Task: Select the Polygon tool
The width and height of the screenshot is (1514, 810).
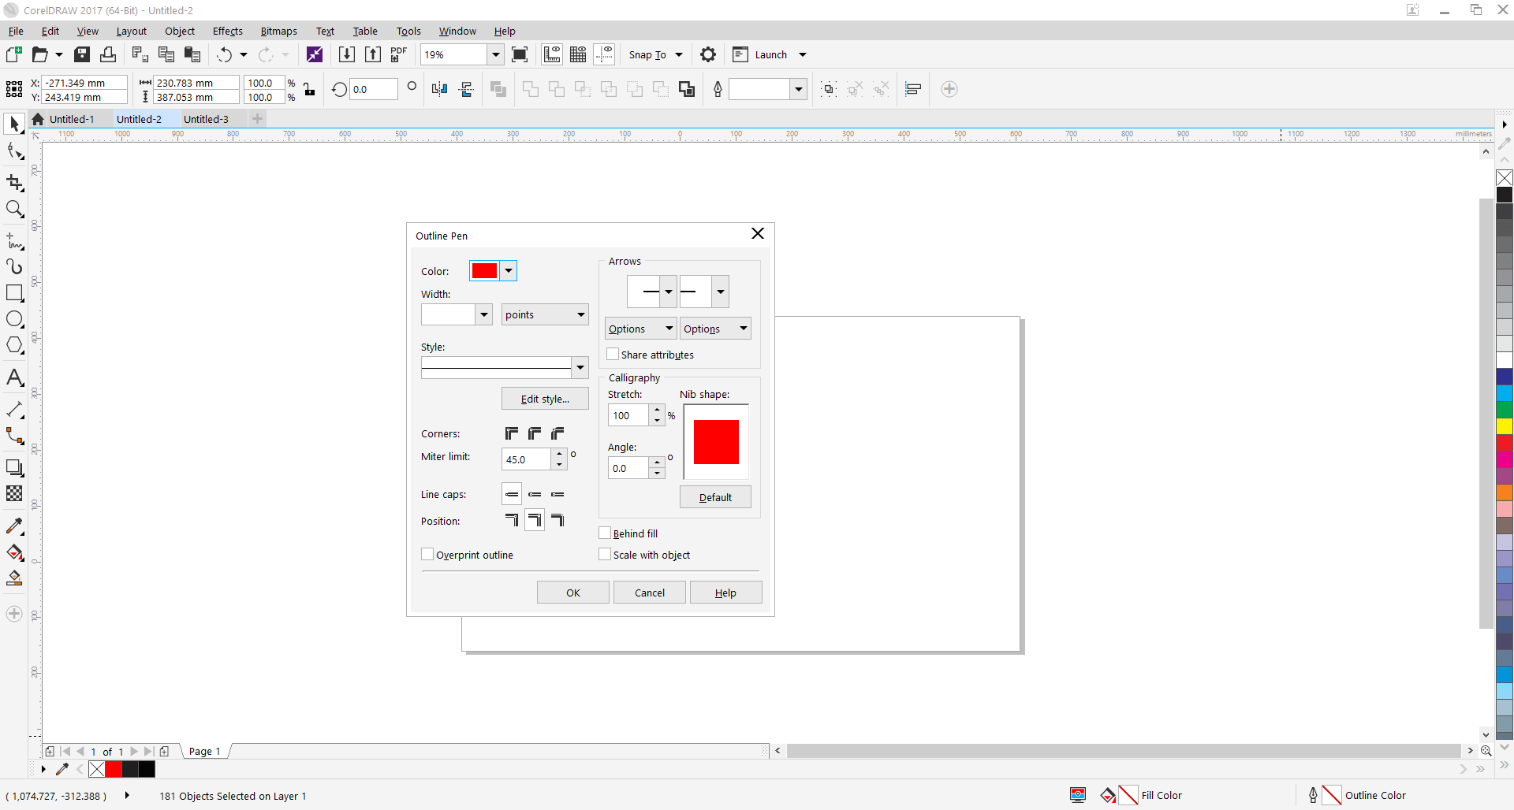Action: 14,345
